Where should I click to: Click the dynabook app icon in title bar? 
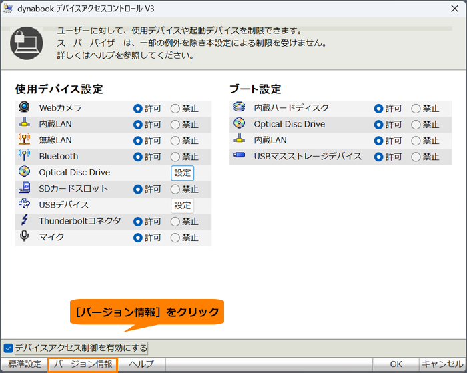(8, 9)
